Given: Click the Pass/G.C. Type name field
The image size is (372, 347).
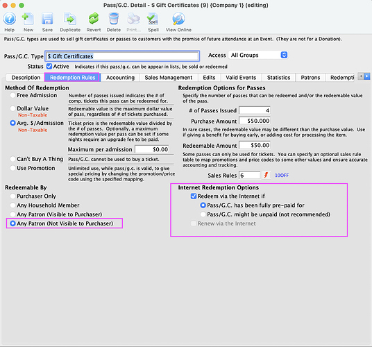Looking at the screenshot, I should point(122,56).
